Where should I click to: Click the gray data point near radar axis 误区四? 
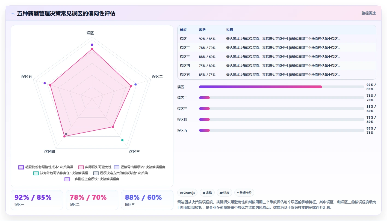66,134
